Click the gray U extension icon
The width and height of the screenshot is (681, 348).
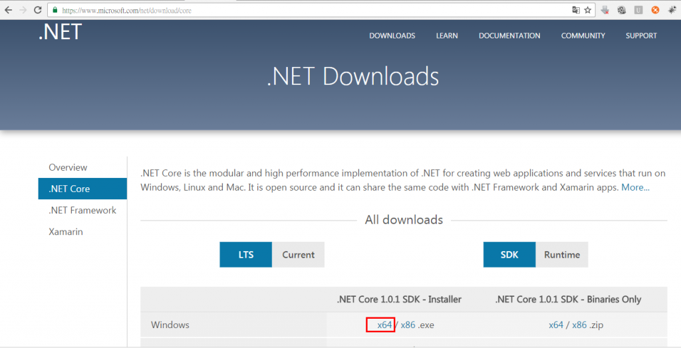click(638, 10)
